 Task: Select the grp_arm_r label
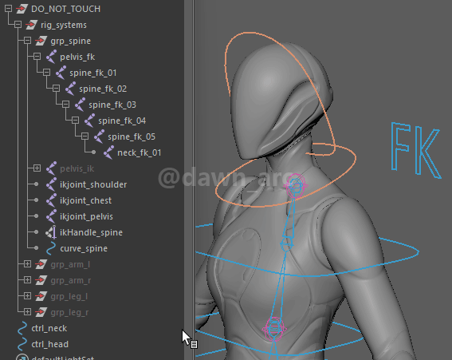[71, 280]
